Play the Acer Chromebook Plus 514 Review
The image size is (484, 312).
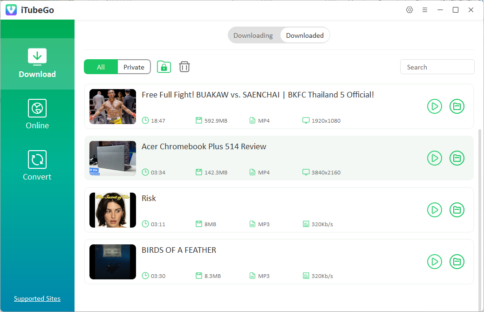[435, 158]
